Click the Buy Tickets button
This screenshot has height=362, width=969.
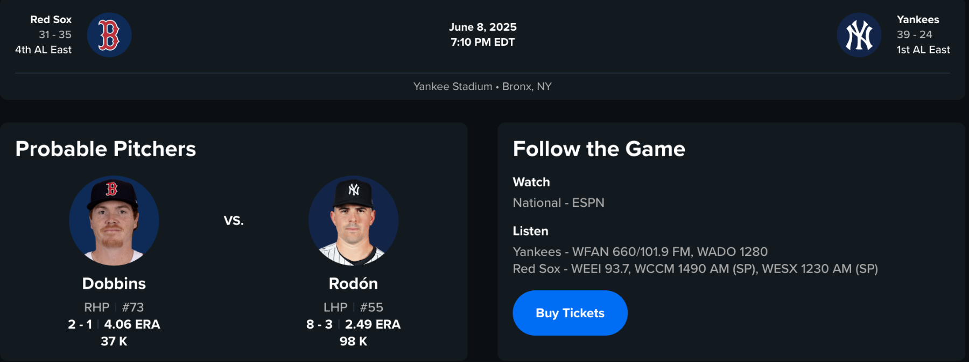tap(570, 313)
